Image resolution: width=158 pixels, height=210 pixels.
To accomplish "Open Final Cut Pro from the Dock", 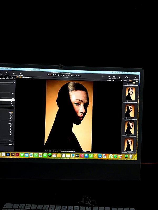I will point(120,156).
